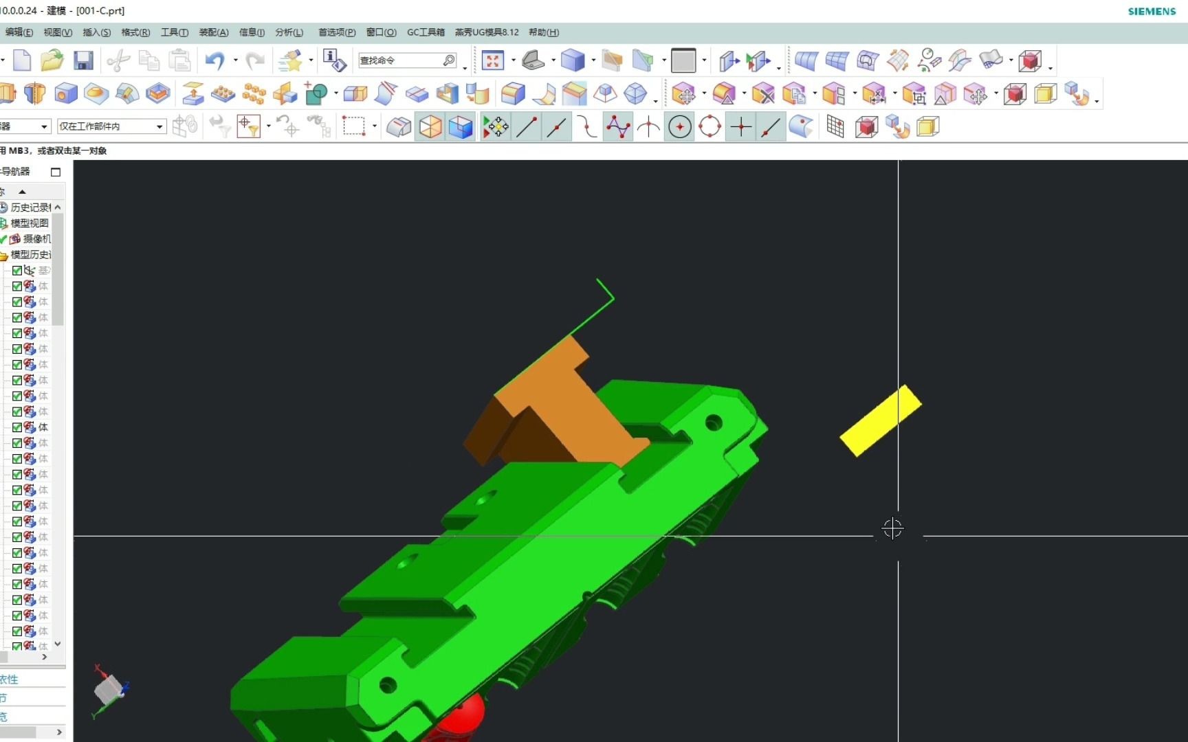Click the Shell feature icon
The image size is (1188, 742).
click(x=447, y=93)
